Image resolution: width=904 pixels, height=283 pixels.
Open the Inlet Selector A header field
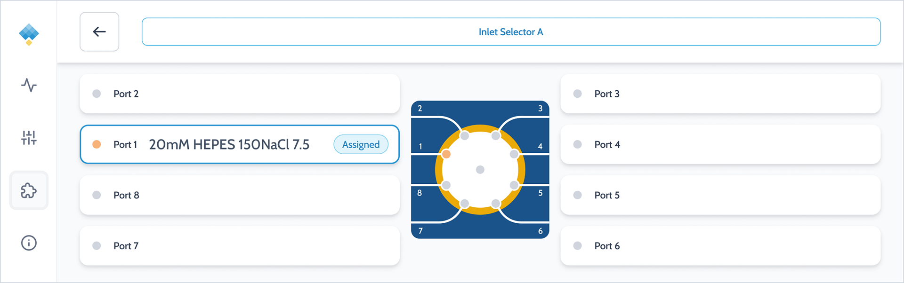click(511, 31)
